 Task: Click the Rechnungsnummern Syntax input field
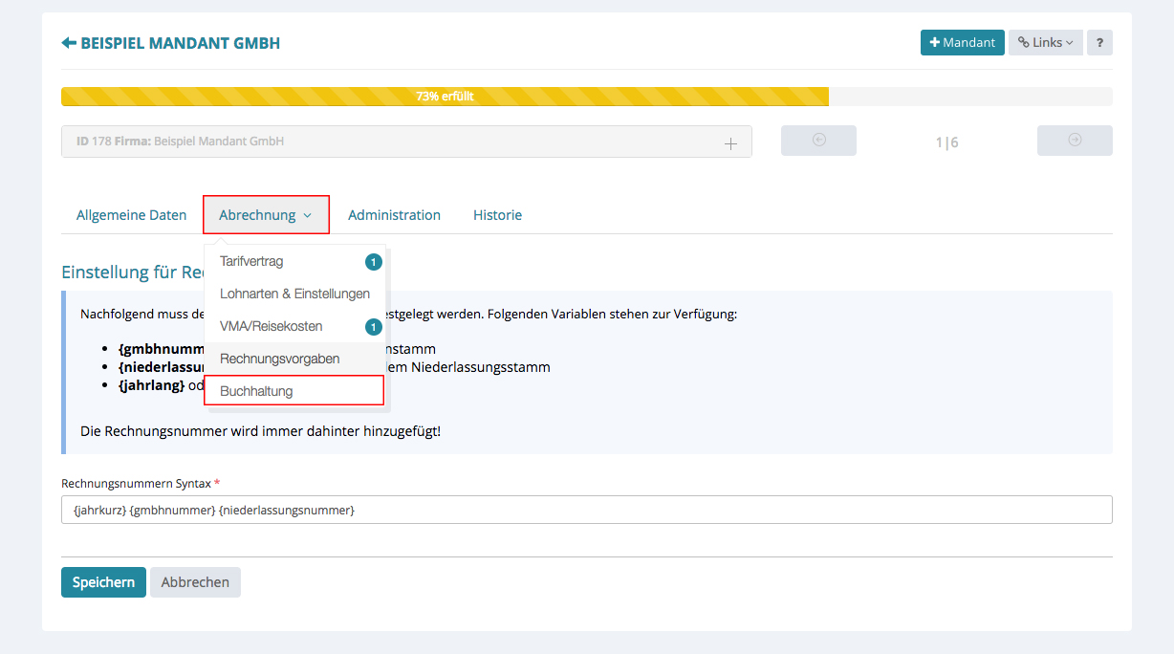click(586, 511)
